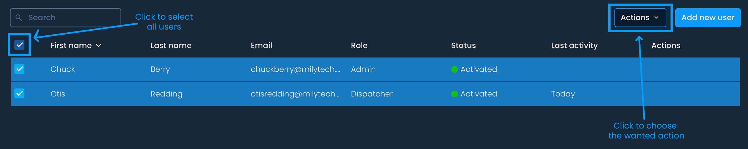This screenshot has height=149, width=748.
Task: Uncheck the Chuck Berry row checkbox
Action: pos(19,69)
